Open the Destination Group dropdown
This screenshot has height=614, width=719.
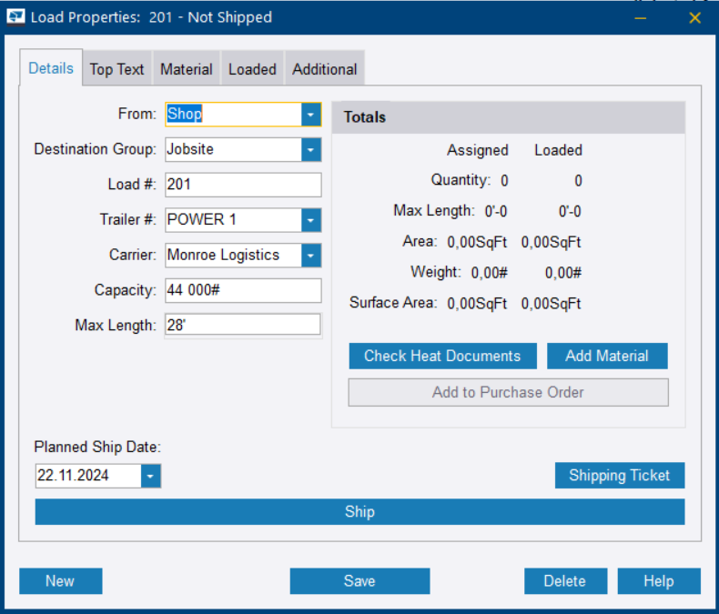tap(311, 149)
